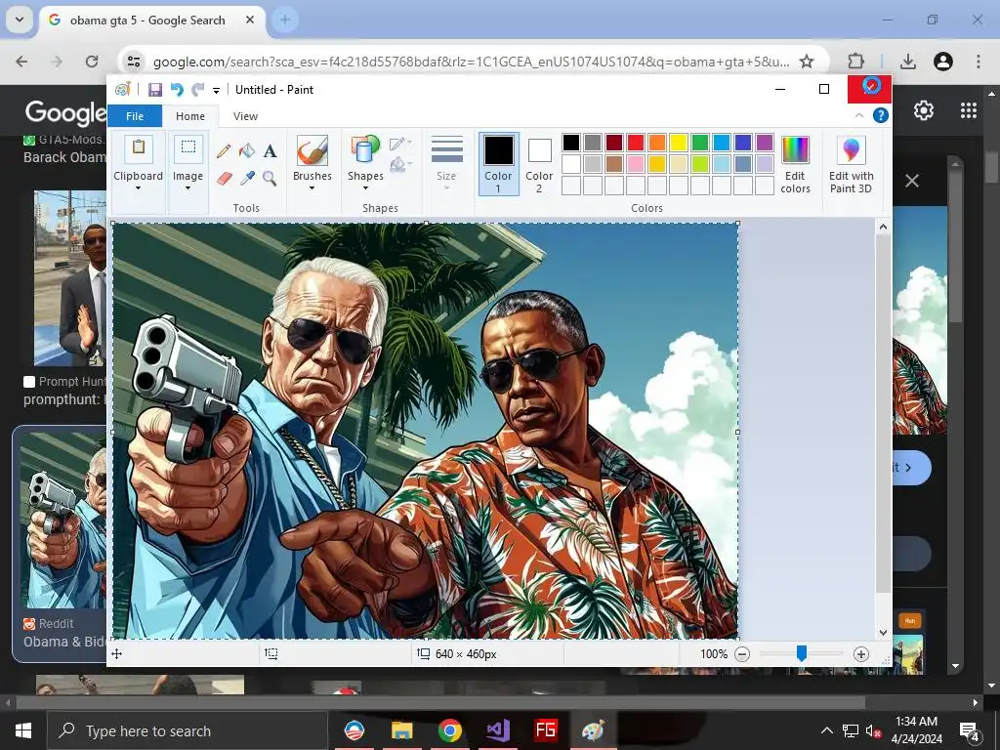Image resolution: width=1000 pixels, height=750 pixels.
Task: Click the Image select rectangle icon
Action: pos(188,149)
